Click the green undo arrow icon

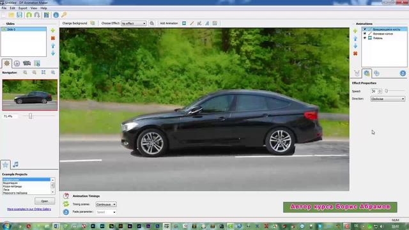(29, 15)
